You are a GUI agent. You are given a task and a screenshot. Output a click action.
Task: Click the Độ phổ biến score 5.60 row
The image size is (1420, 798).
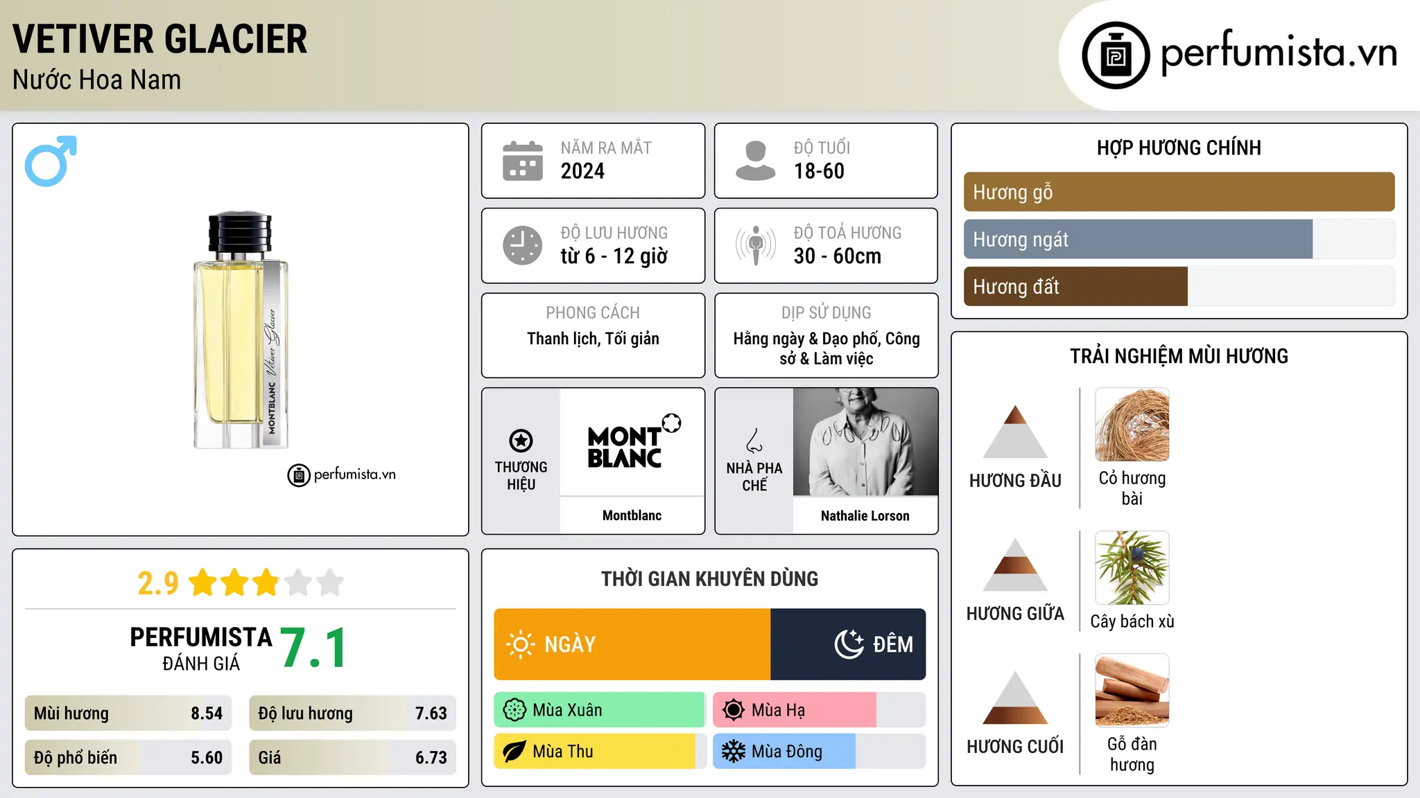(x=128, y=758)
